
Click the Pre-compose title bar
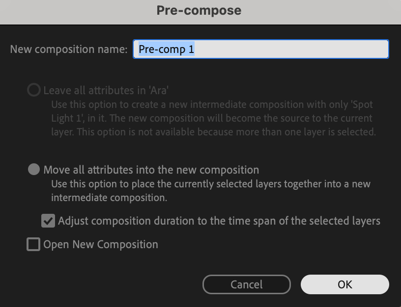[199, 10]
